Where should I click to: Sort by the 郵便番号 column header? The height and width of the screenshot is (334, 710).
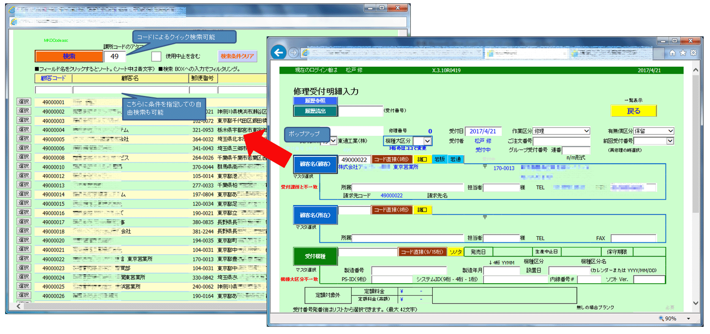pos(203,78)
